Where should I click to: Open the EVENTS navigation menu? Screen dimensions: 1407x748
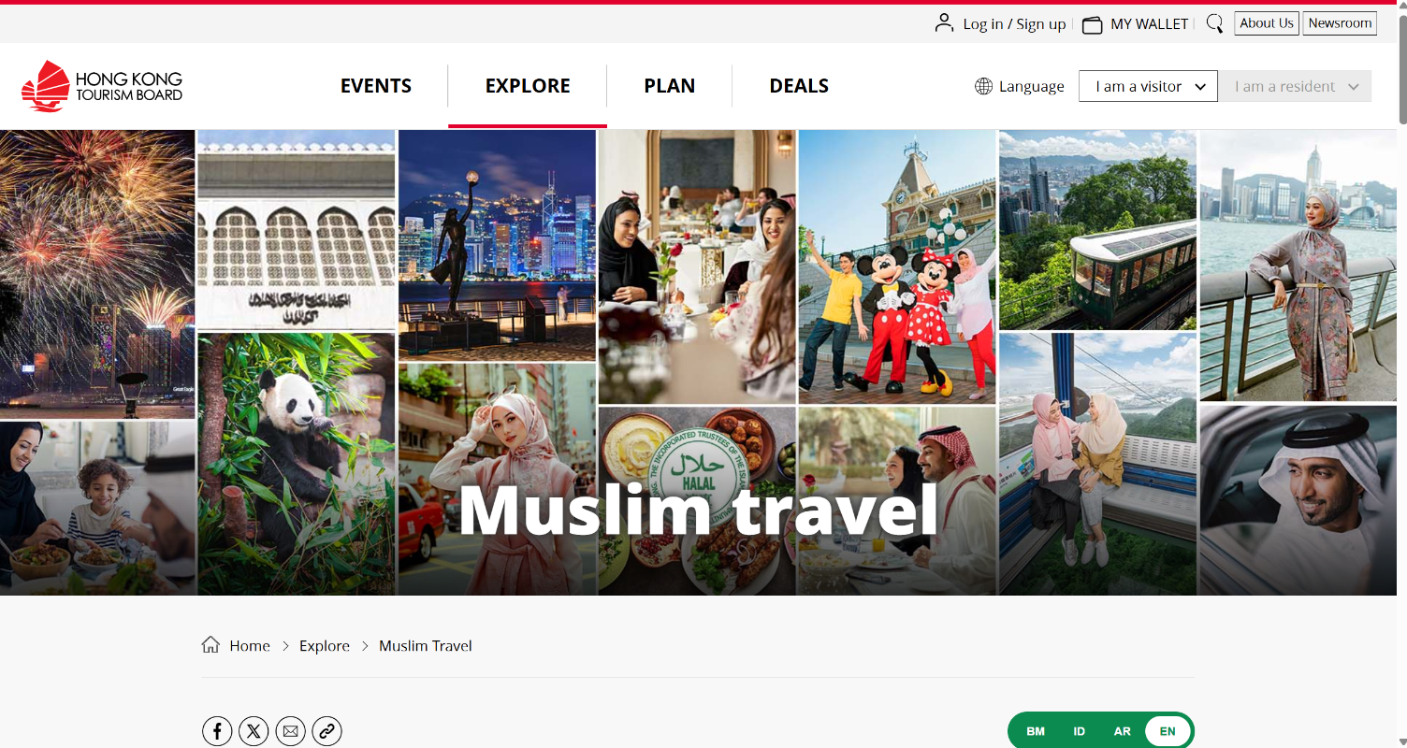376,86
